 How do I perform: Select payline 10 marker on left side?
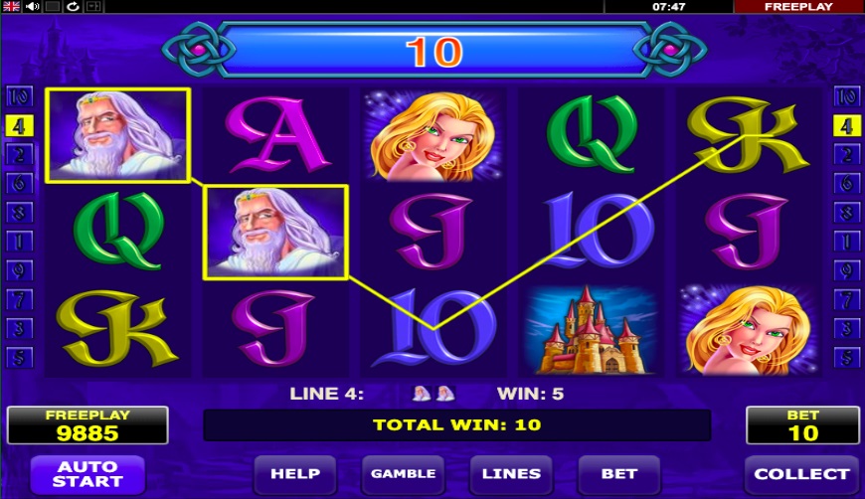19,97
